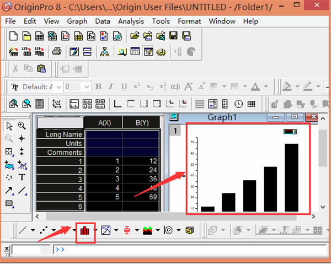
Task: Click layer 1 button in Graph1
Action: click(x=175, y=131)
